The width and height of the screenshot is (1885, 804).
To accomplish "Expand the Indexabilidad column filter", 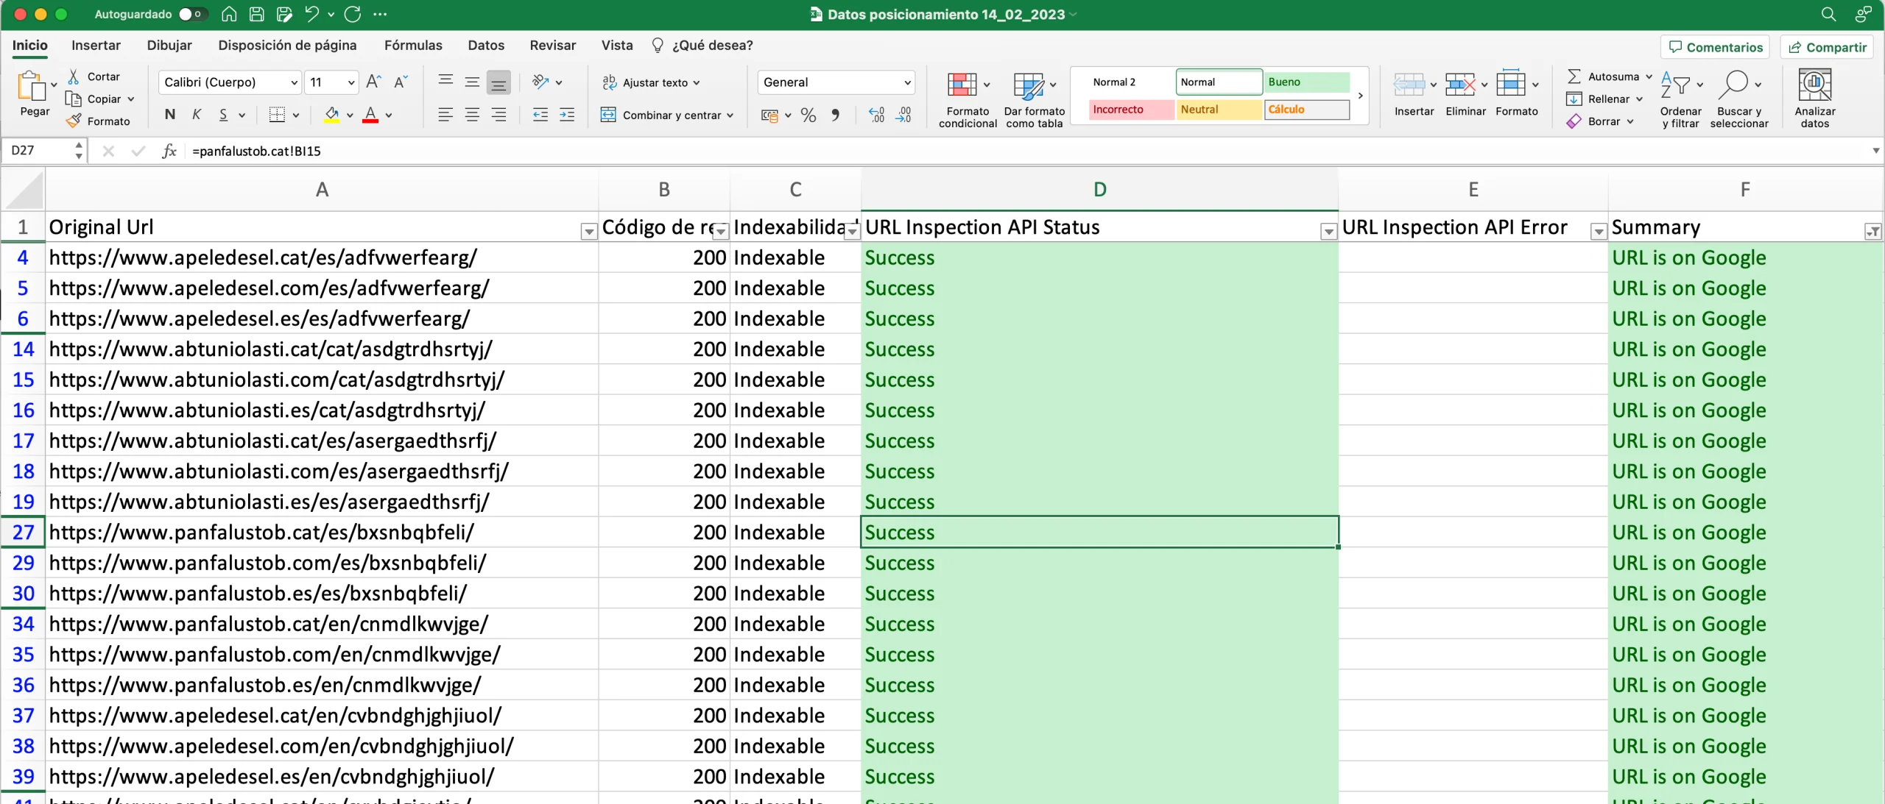I will point(850,228).
